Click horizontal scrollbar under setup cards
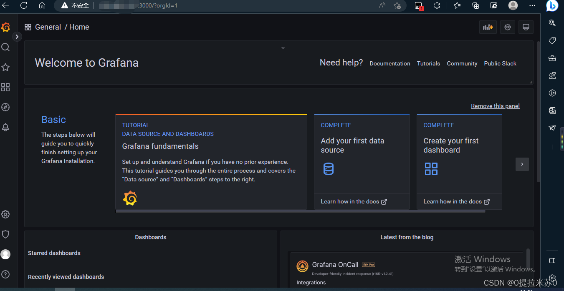This screenshot has width=564, height=291. pos(301,211)
